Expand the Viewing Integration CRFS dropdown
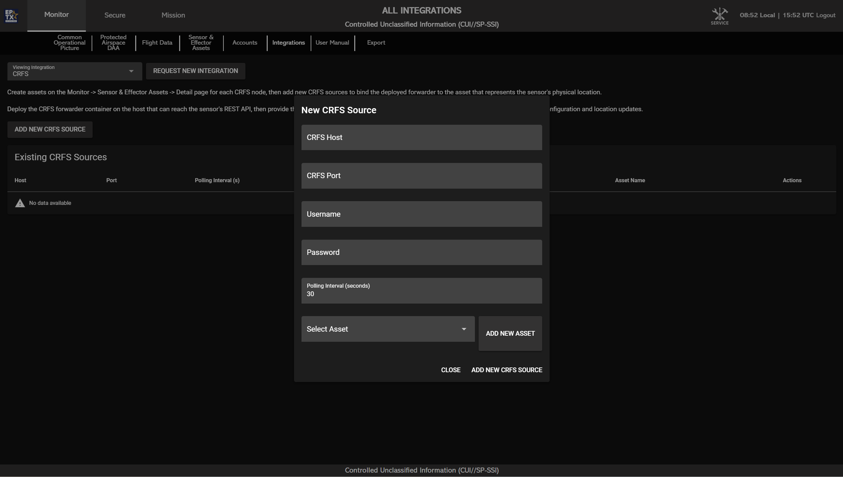 (74, 71)
